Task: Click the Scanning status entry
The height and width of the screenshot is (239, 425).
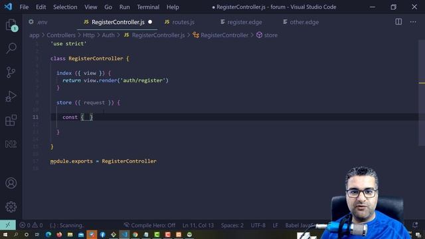Action: pos(66,226)
